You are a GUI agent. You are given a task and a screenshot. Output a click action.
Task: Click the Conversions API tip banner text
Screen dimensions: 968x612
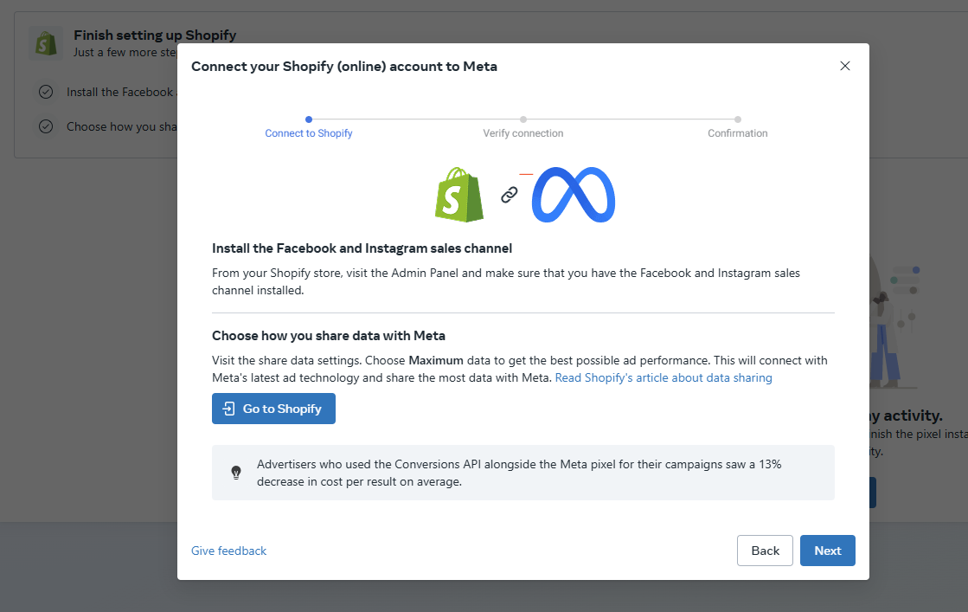click(519, 473)
